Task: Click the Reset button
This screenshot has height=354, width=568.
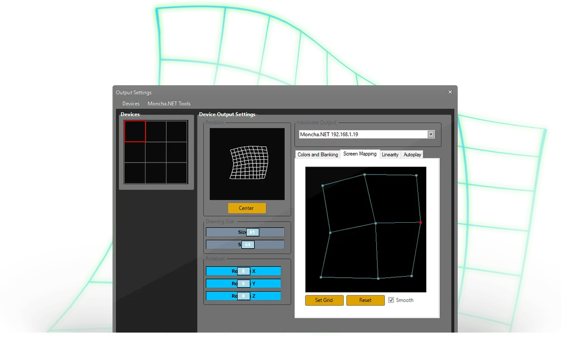Action: pyautogui.click(x=365, y=300)
